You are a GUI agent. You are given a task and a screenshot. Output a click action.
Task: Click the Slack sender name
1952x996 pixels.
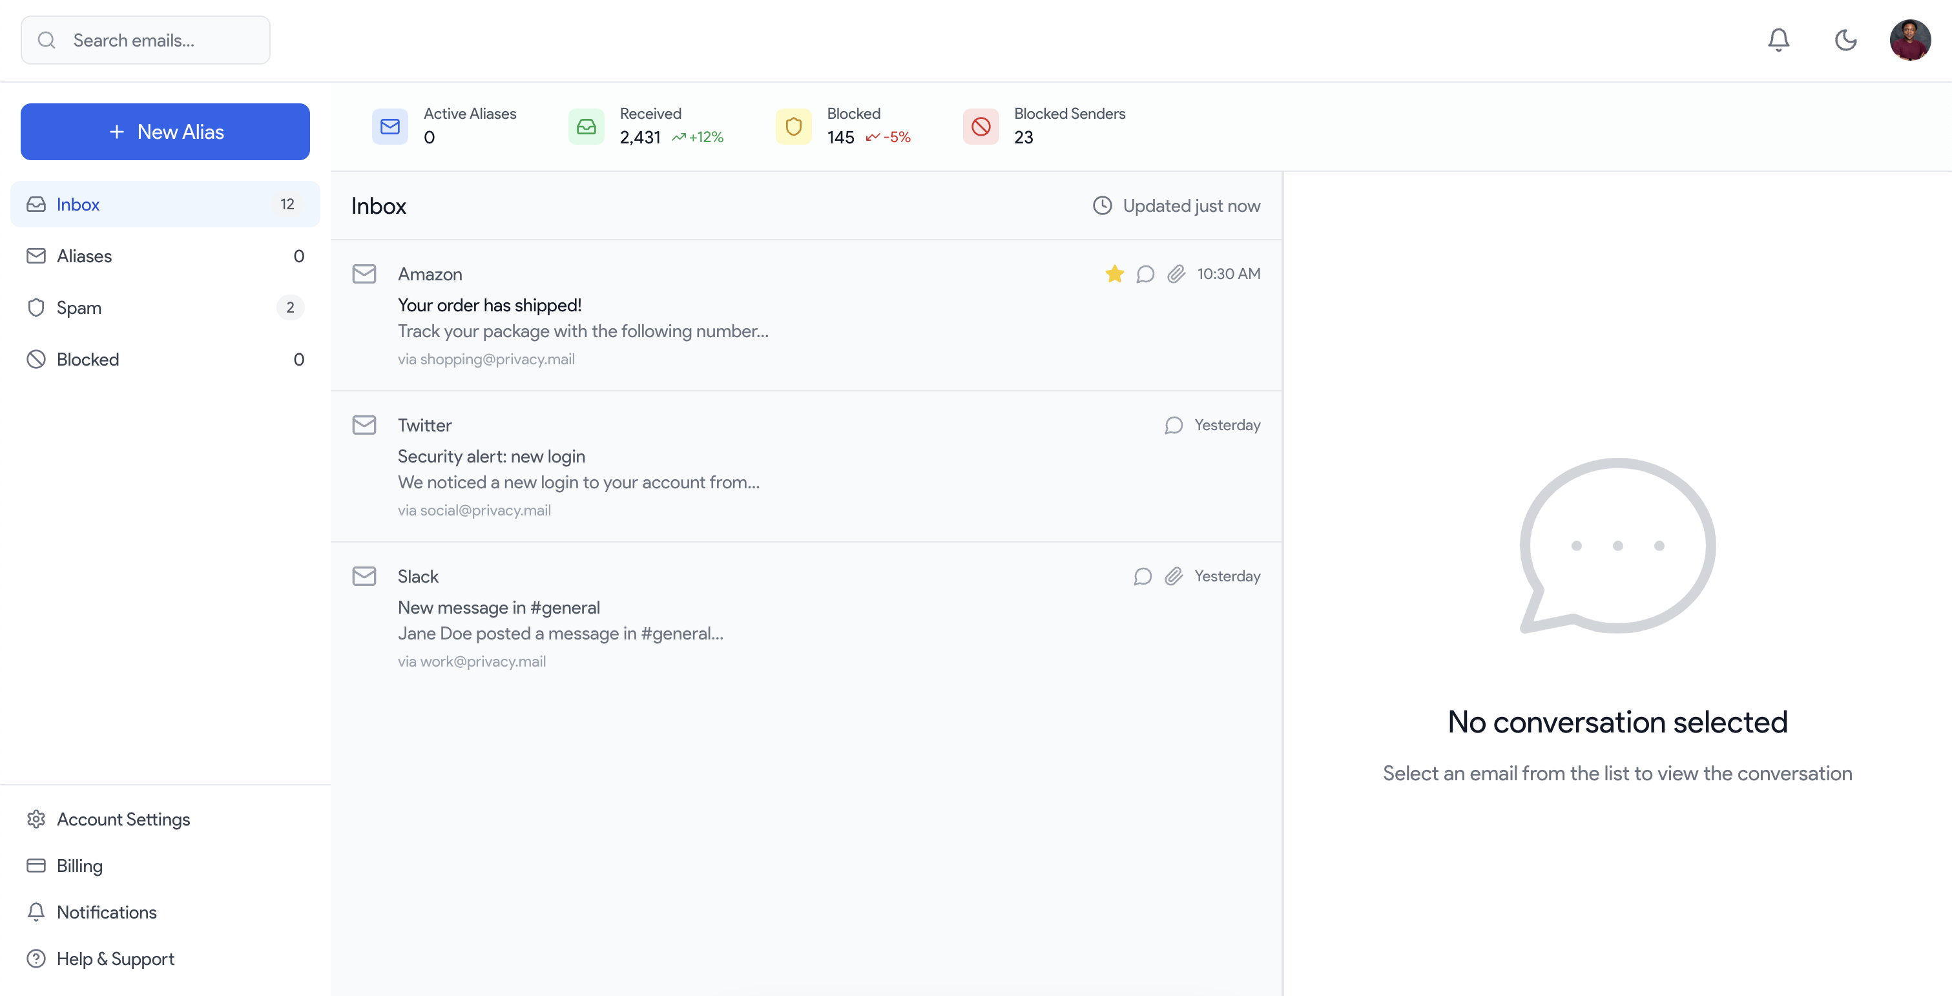[x=417, y=577]
